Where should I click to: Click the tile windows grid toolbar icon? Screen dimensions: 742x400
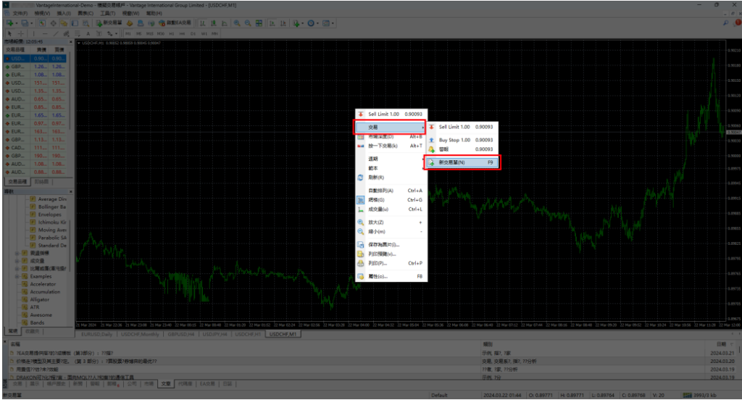[258, 23]
